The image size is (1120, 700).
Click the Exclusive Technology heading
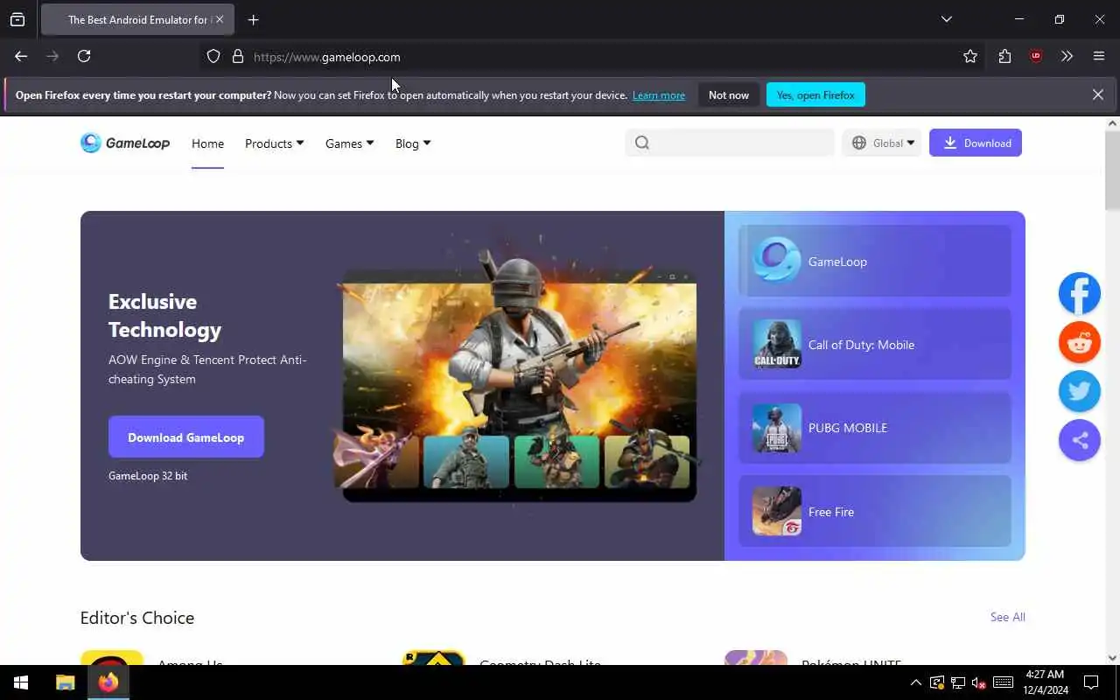click(x=164, y=315)
